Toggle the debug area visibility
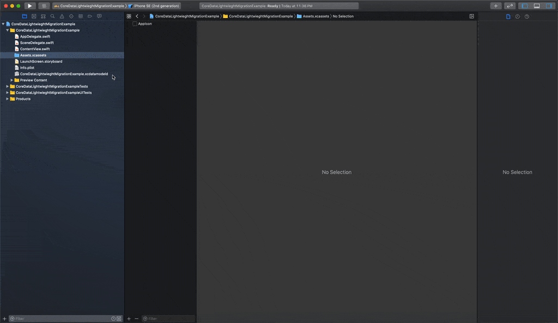The image size is (558, 323). [537, 5]
